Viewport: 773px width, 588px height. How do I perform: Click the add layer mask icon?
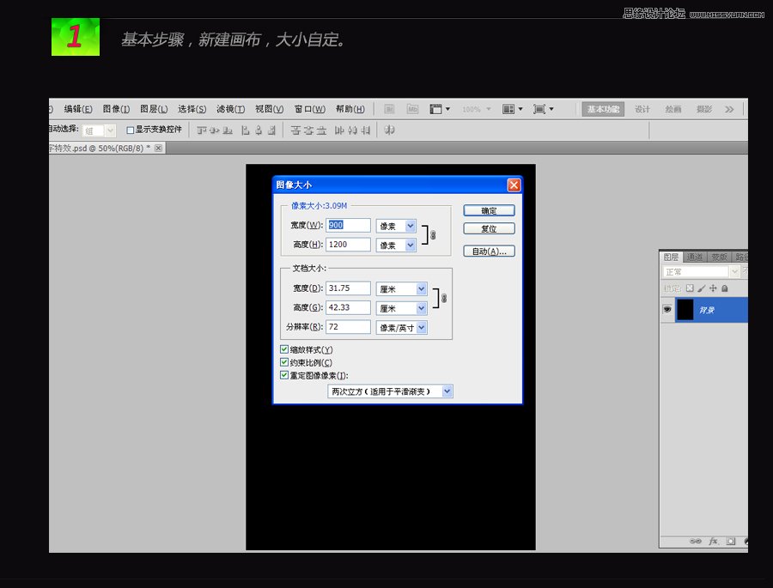click(730, 542)
